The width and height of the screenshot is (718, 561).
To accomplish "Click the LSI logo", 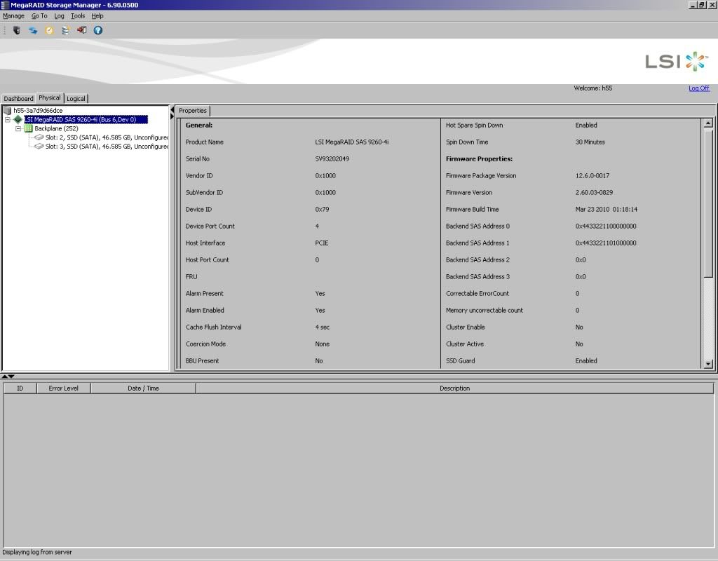I will click(677, 62).
